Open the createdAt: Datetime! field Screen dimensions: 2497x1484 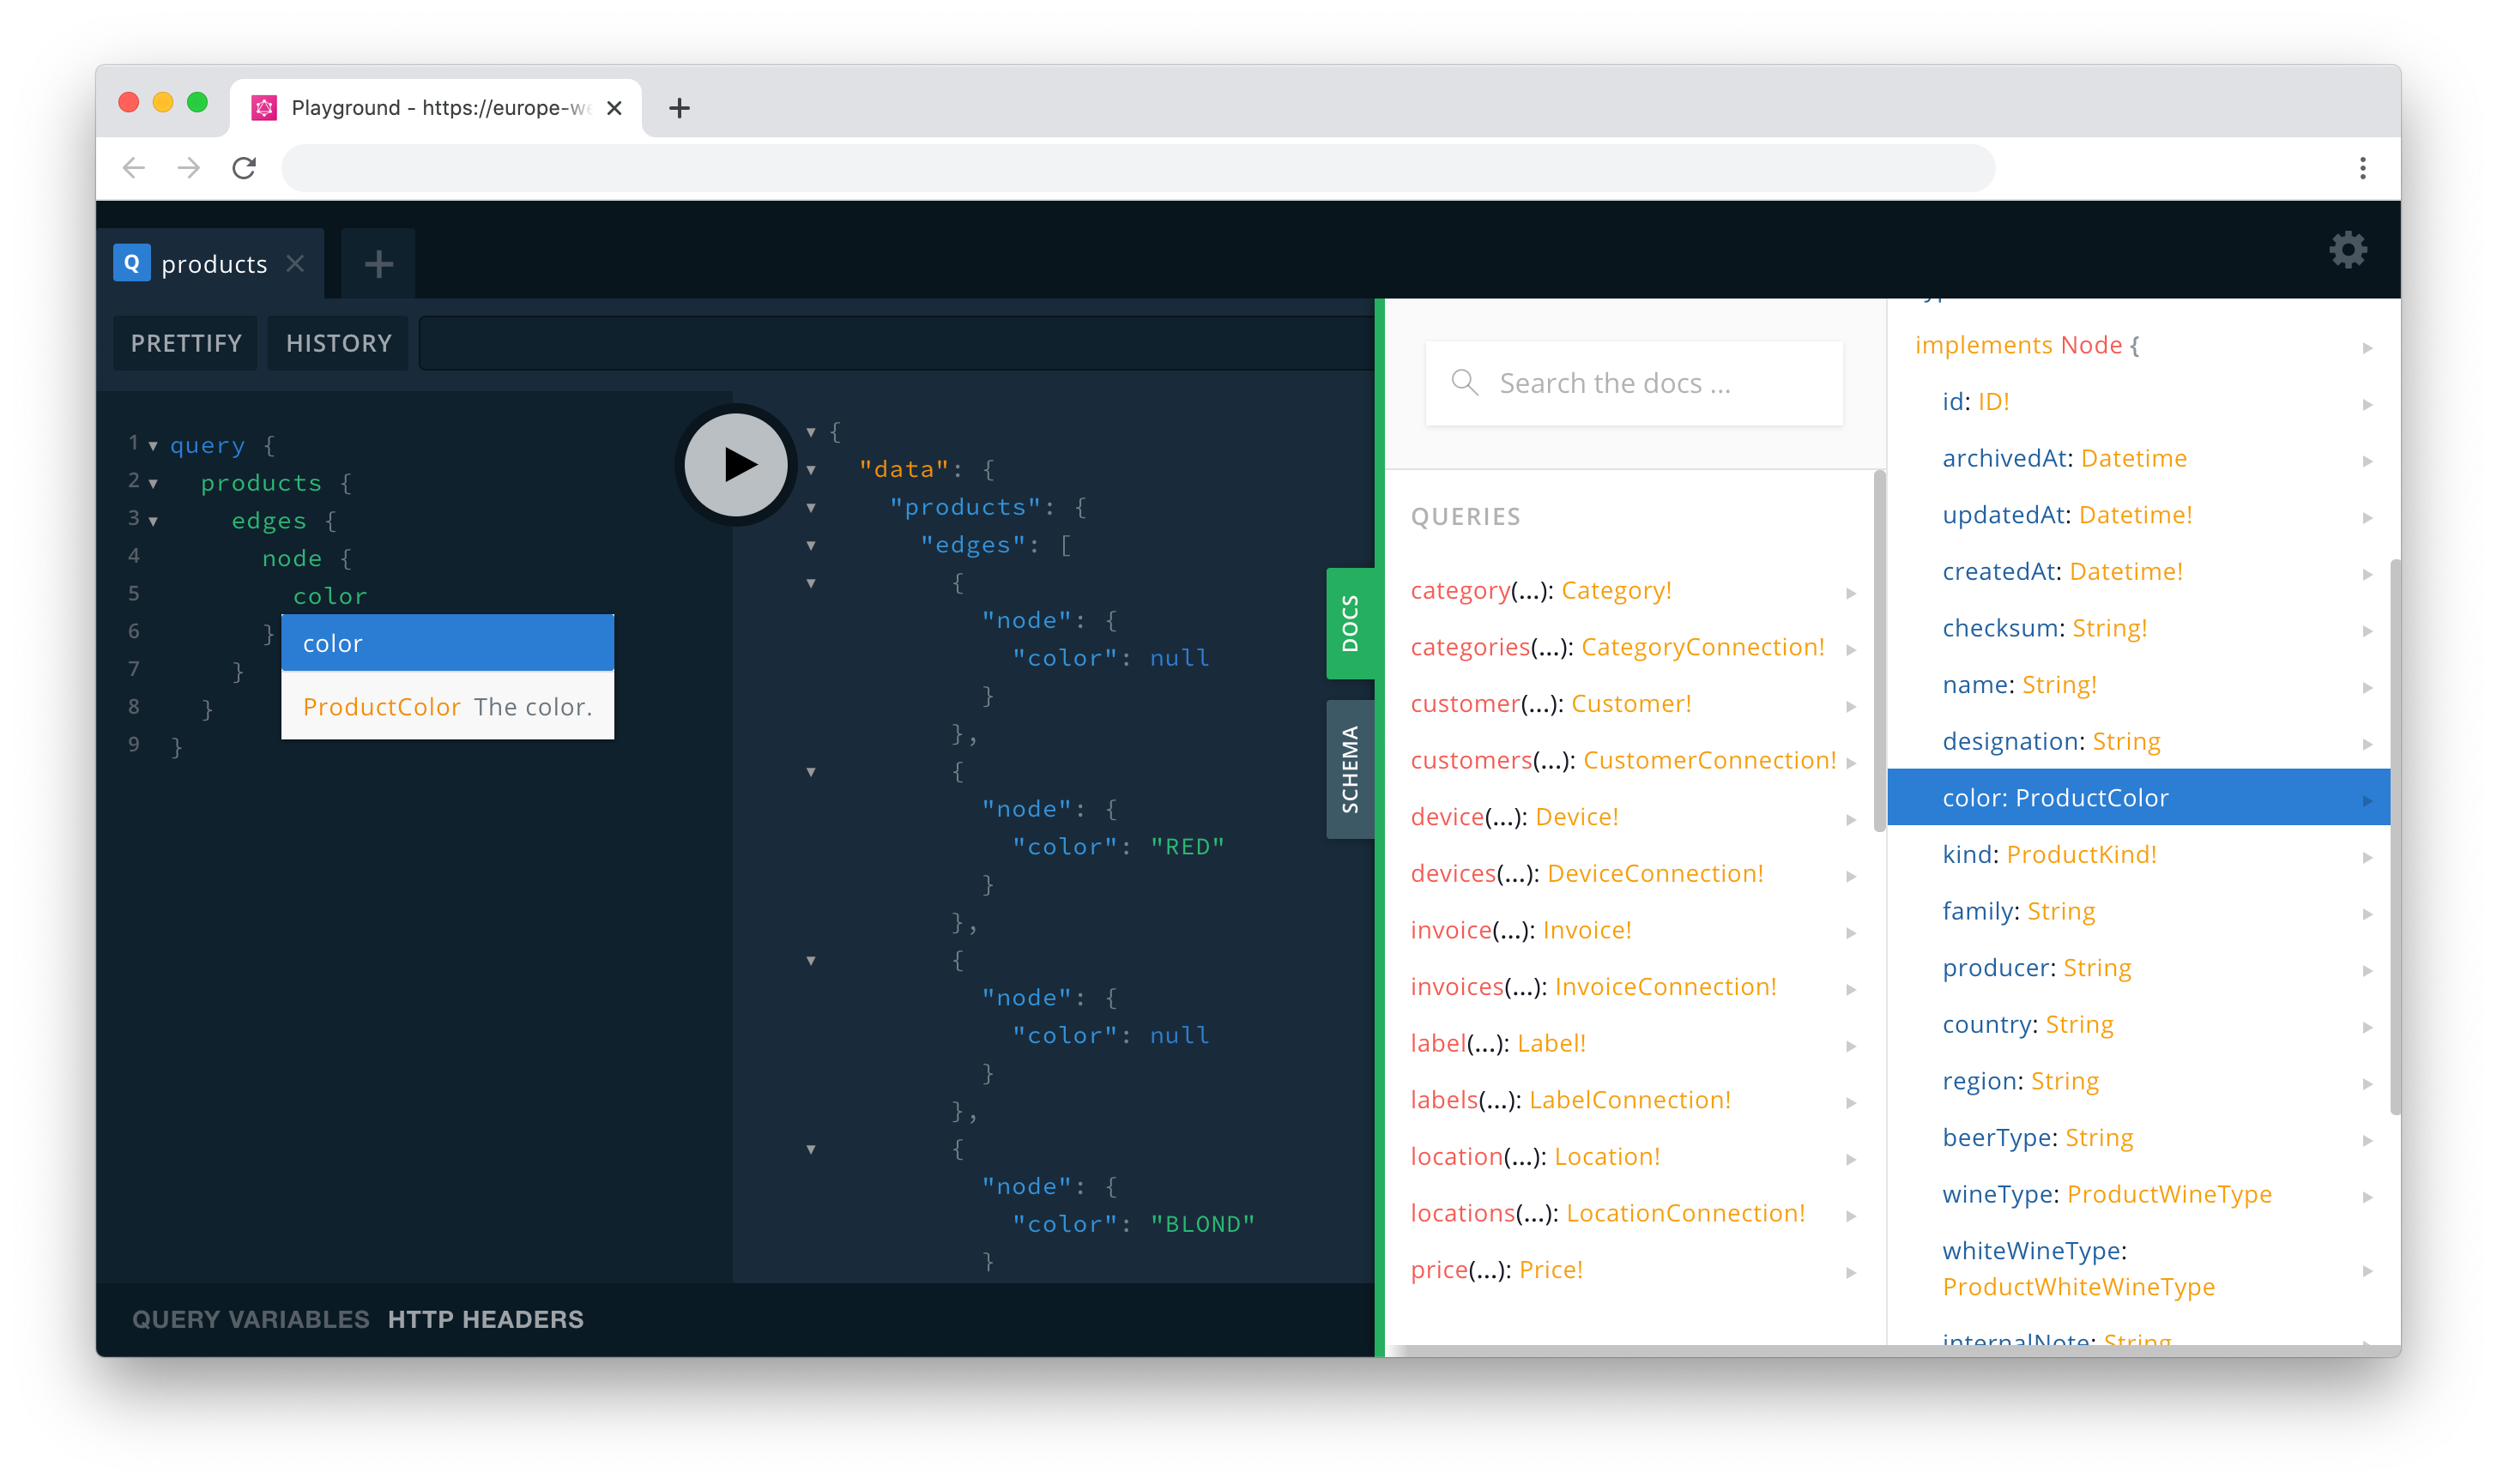(x=2138, y=572)
